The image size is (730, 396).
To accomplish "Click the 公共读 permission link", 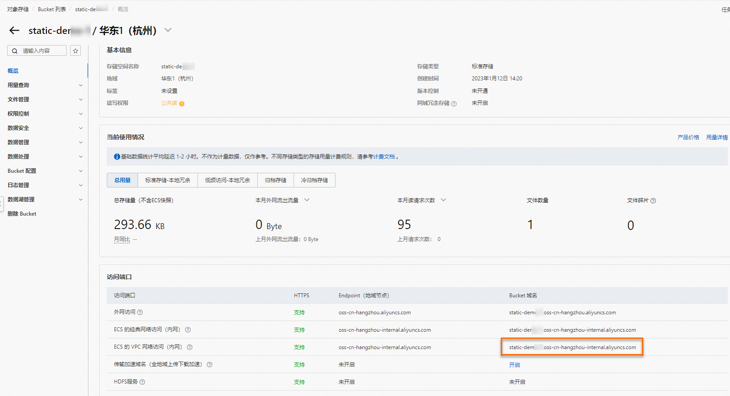I will pos(169,103).
